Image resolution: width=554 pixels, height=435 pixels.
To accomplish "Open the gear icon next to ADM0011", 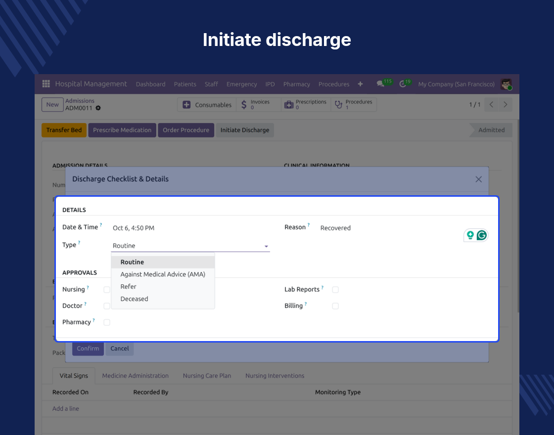I will [x=98, y=108].
